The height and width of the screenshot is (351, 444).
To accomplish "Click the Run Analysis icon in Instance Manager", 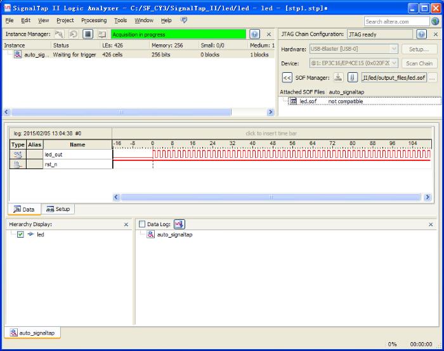I will point(60,34).
